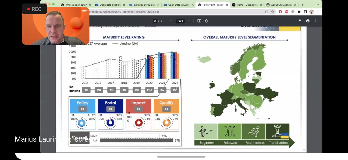Close the 'About CC License' tab

295,5
